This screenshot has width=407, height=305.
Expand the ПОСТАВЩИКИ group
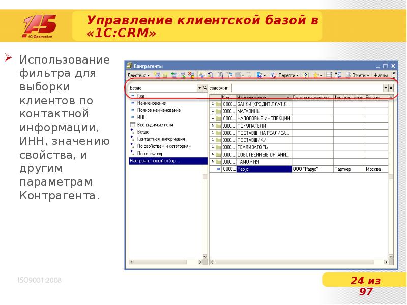(x=213, y=140)
